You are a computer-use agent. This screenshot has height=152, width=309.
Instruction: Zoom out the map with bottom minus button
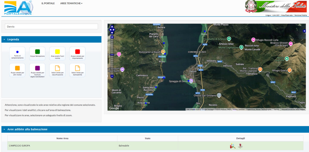click(112, 76)
